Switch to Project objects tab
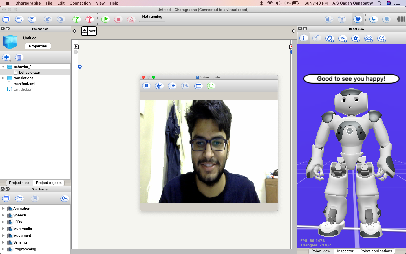Screen dimensions: 406x254 click(x=49, y=183)
